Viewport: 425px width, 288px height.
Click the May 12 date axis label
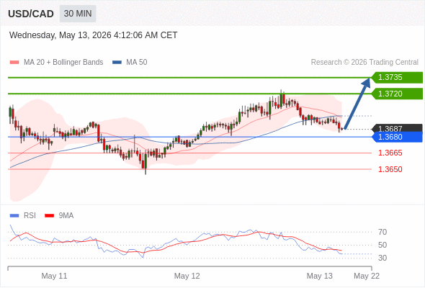coord(187,276)
